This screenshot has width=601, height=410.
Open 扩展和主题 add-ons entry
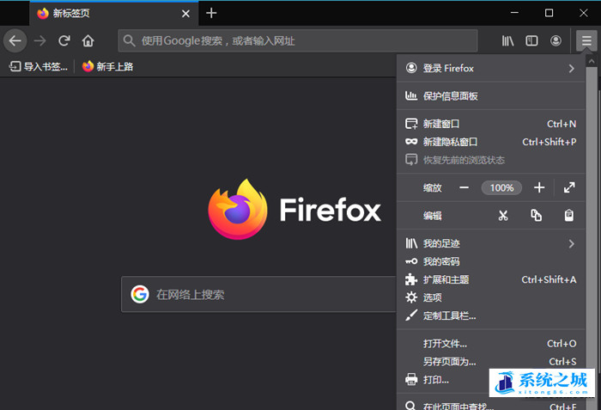(490, 279)
